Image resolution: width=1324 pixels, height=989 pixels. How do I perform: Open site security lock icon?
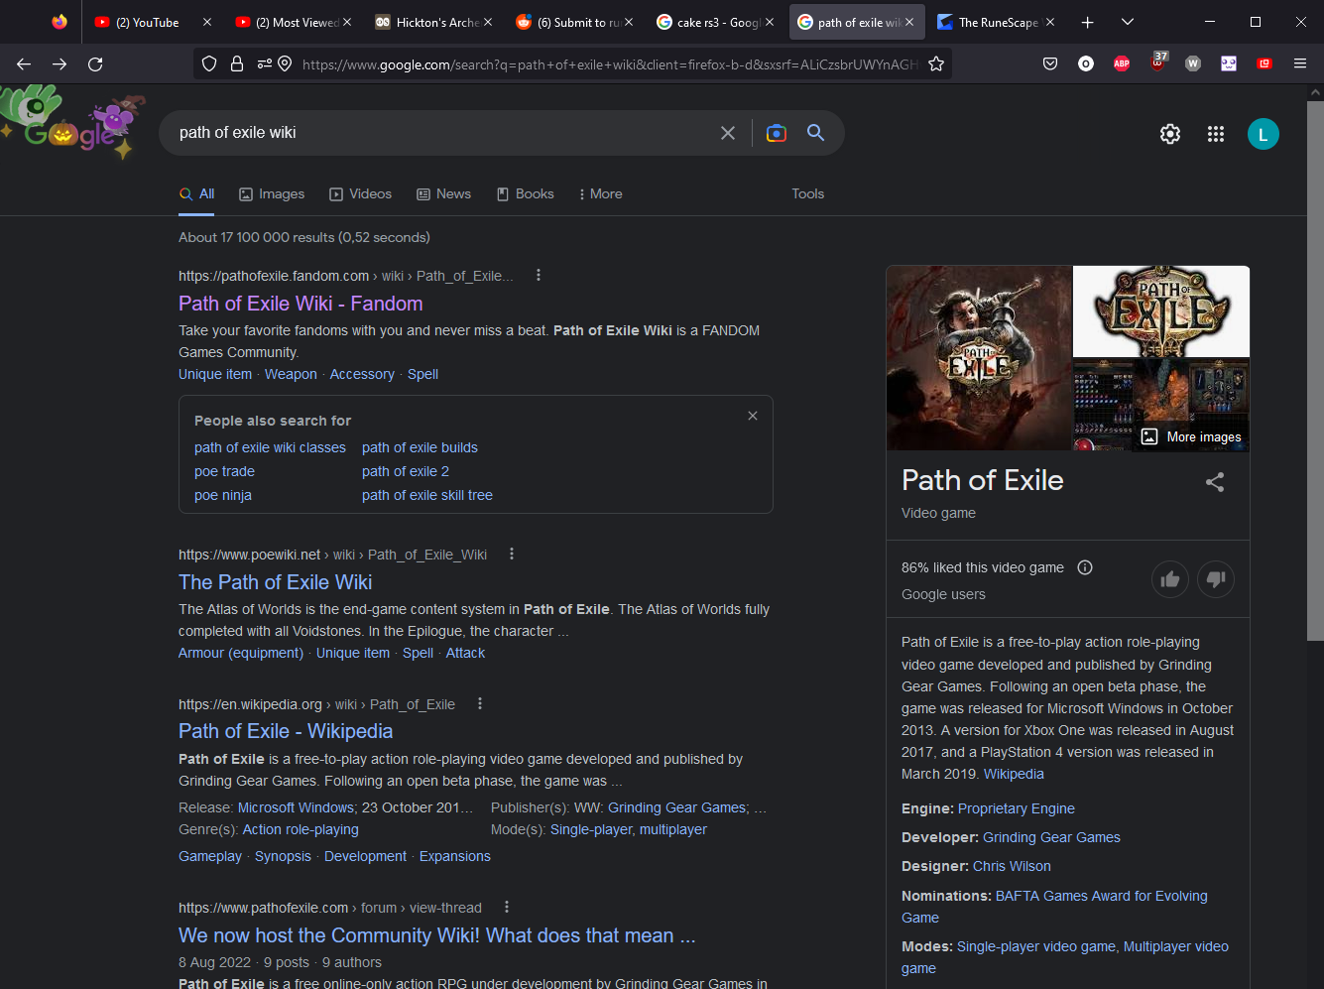tap(237, 64)
